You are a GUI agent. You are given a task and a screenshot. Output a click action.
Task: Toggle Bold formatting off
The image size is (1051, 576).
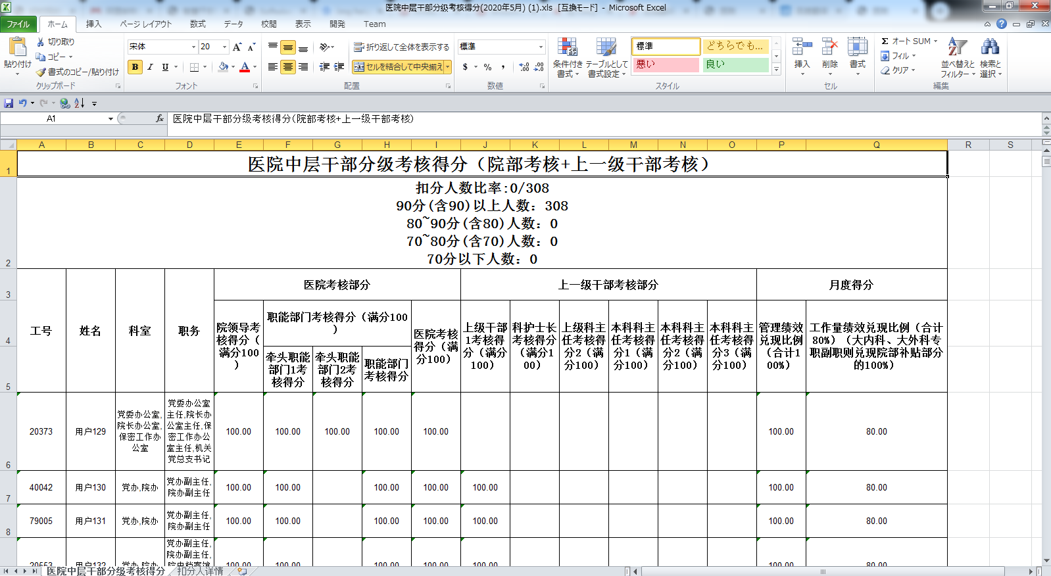(135, 67)
